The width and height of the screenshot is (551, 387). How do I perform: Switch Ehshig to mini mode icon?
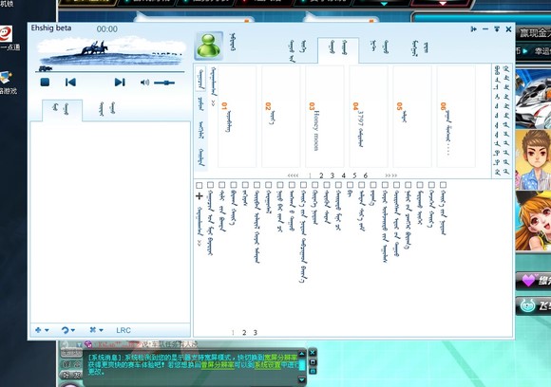point(474,29)
